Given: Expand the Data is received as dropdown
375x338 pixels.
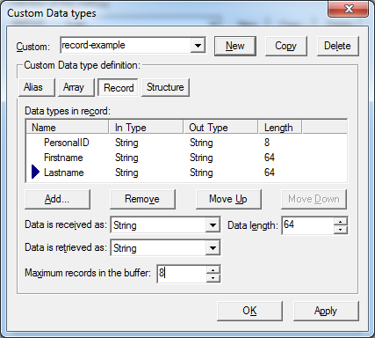Looking at the screenshot, I should (x=213, y=225).
